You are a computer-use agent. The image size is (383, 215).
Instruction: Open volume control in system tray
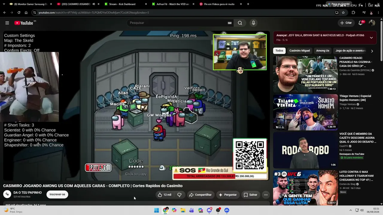pos(361,210)
